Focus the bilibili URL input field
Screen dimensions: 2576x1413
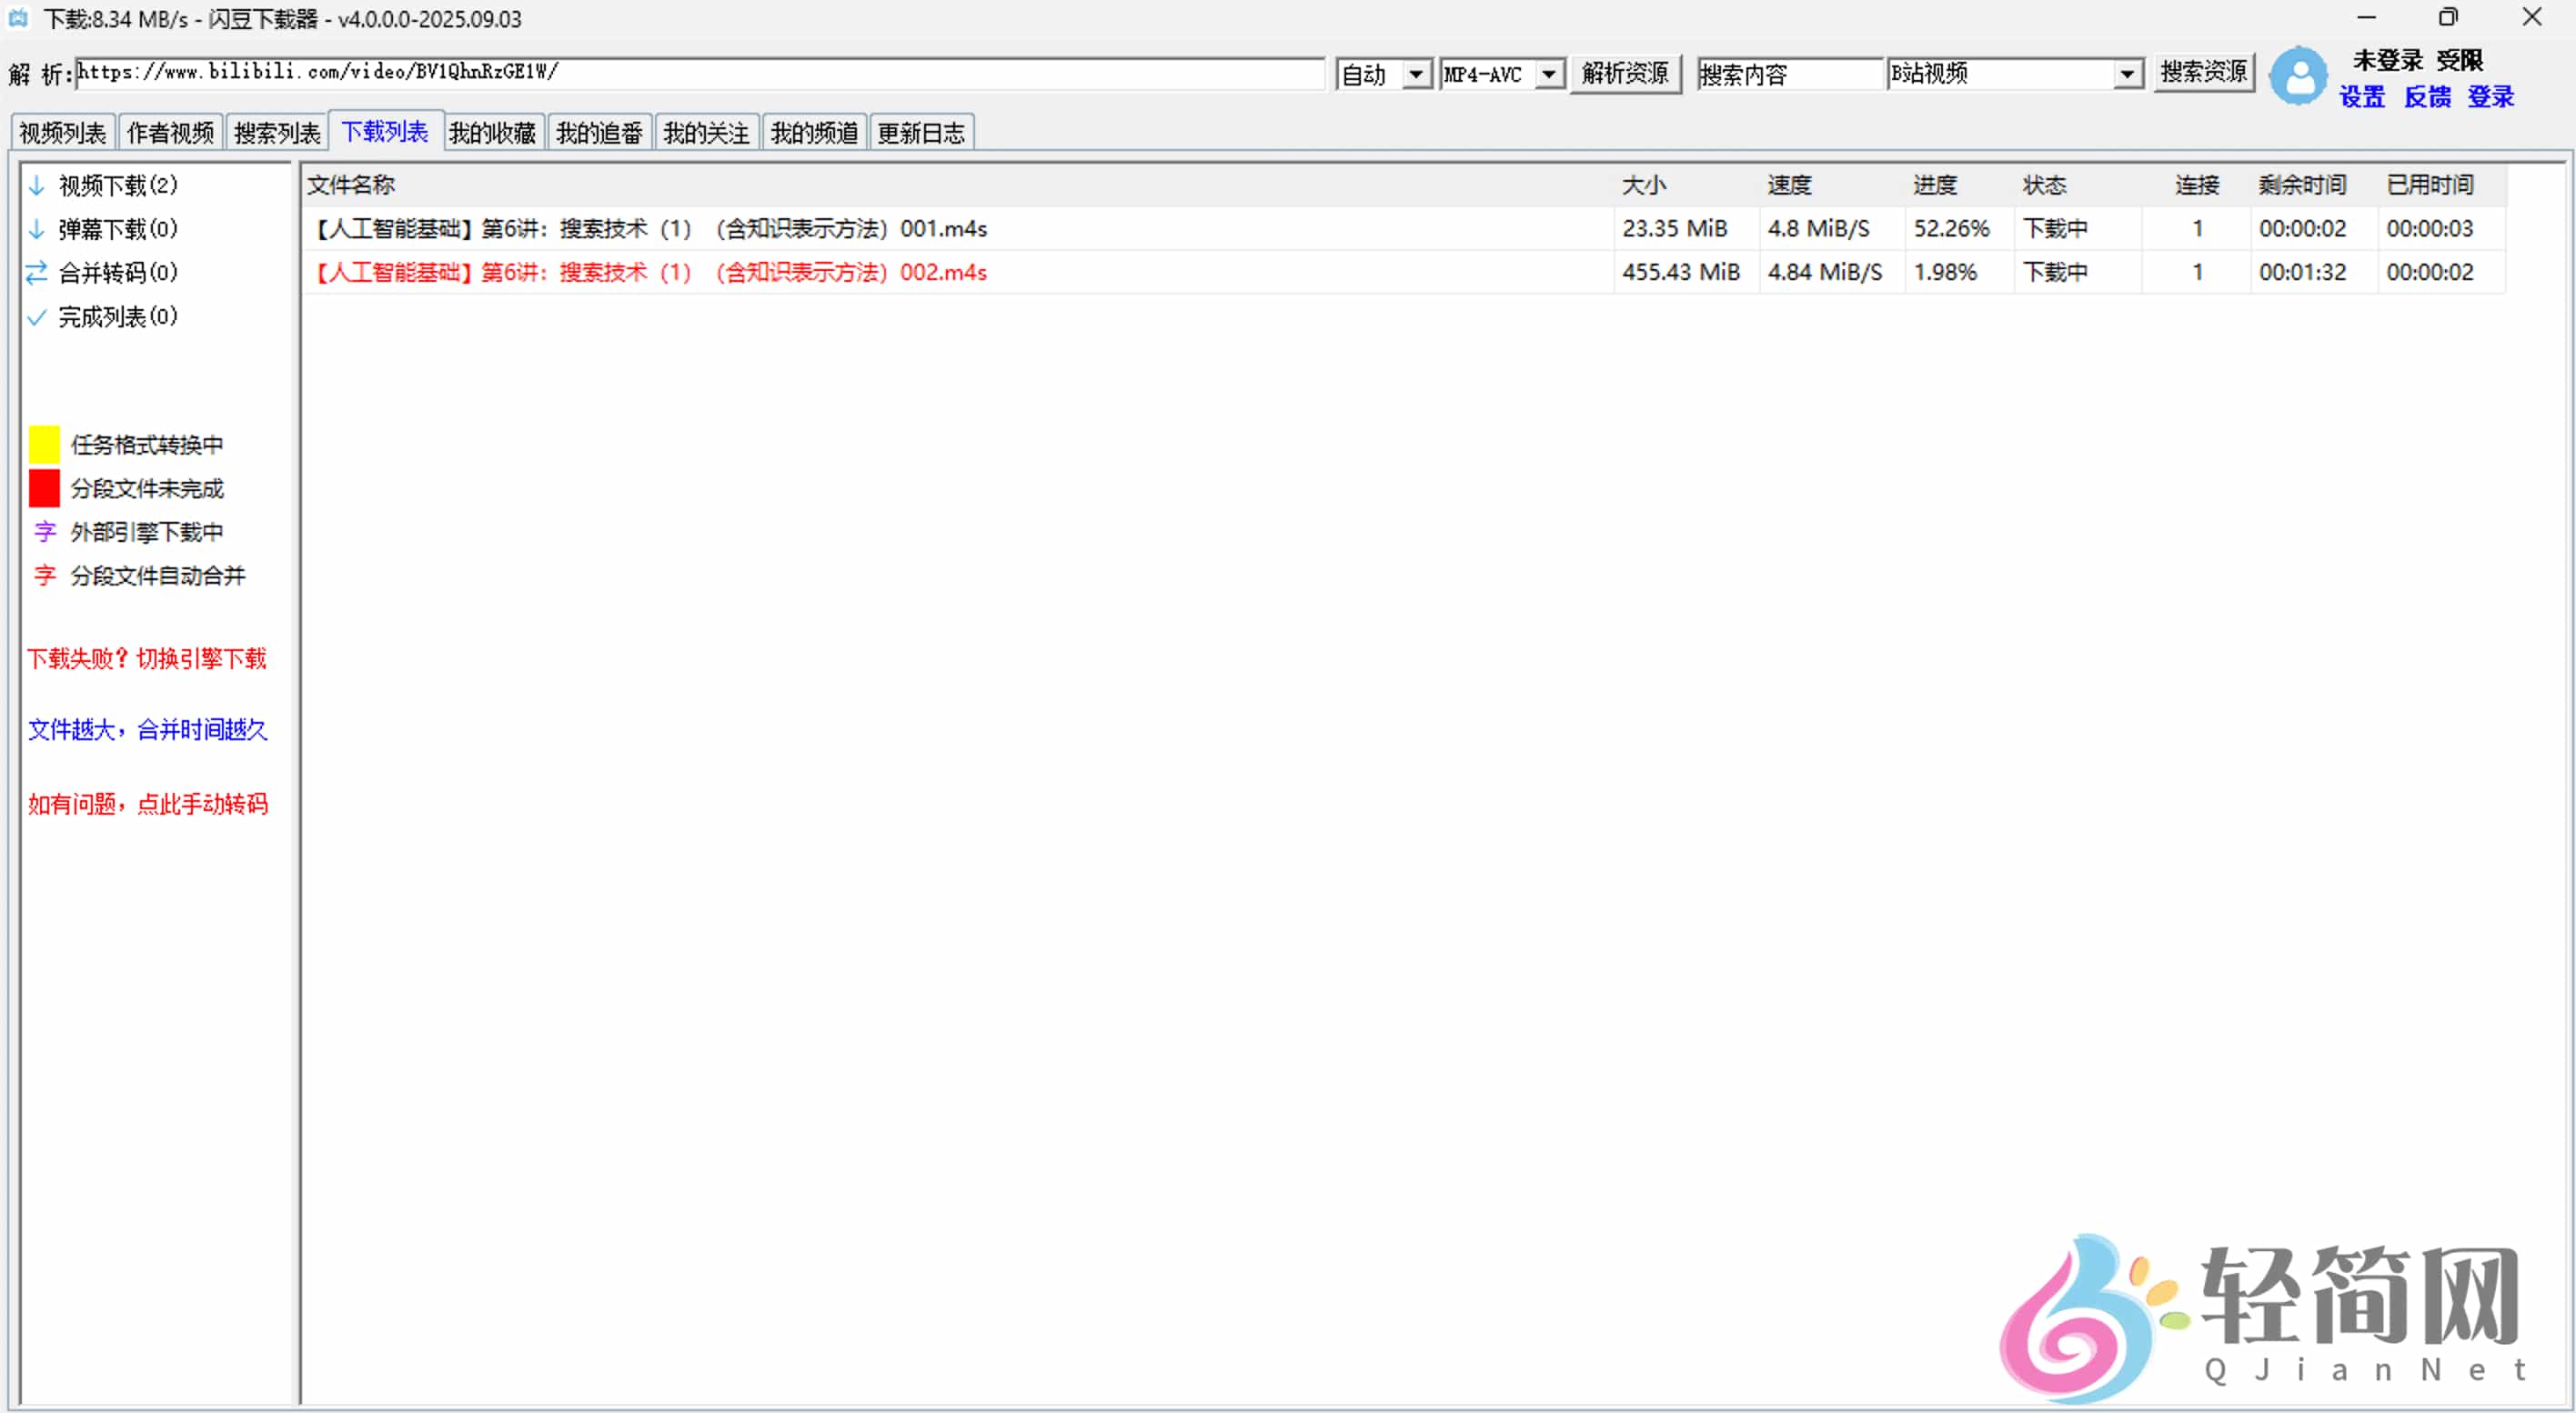pyautogui.click(x=700, y=72)
